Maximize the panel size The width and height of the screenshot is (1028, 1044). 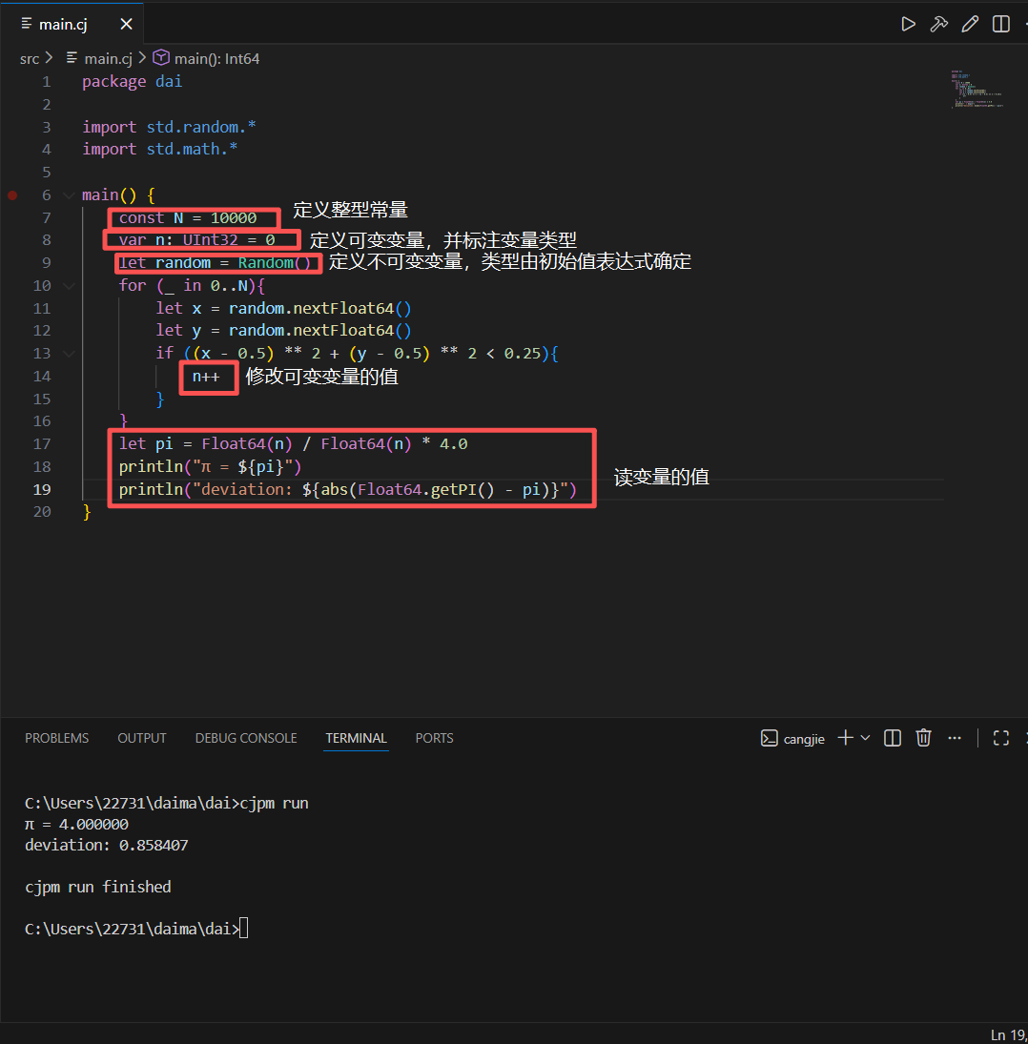(x=1000, y=738)
